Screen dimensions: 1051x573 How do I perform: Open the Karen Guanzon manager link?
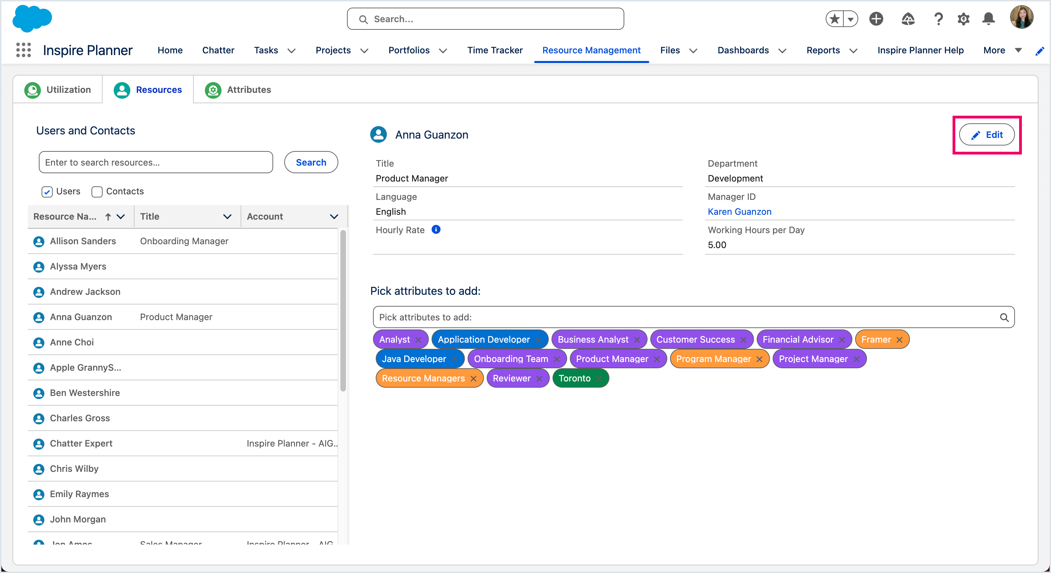tap(739, 212)
